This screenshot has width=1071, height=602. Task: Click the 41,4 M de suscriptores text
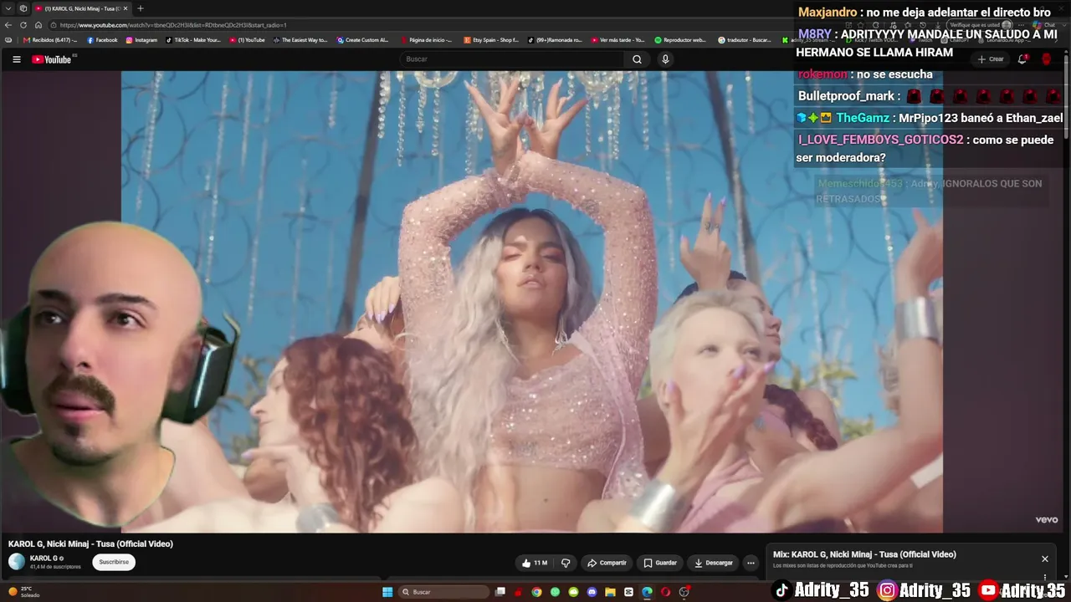click(55, 567)
